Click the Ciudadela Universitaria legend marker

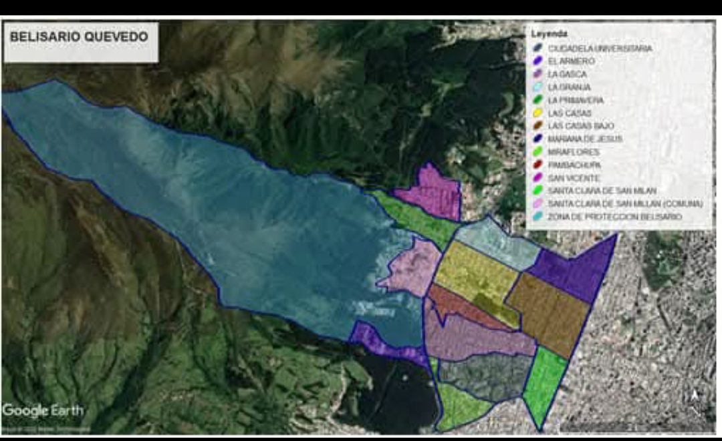pyautogui.click(x=537, y=47)
